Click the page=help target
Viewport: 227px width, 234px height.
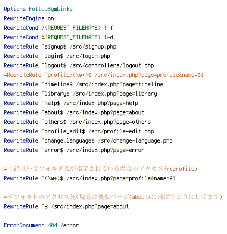pyautogui.click(x=124, y=103)
